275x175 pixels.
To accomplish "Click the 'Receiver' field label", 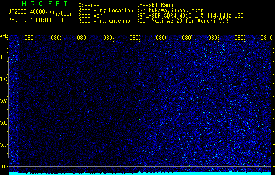I will tap(91, 16).
